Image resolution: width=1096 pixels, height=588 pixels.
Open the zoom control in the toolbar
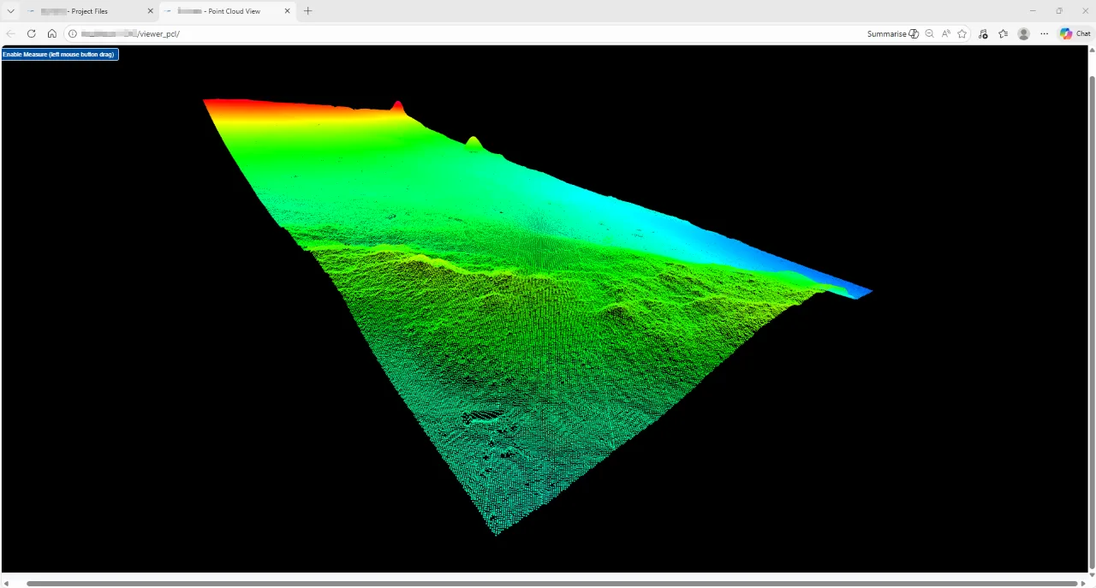[x=930, y=33]
